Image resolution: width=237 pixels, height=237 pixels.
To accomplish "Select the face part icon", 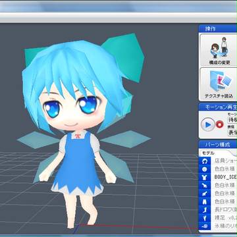I will coord(205,169).
